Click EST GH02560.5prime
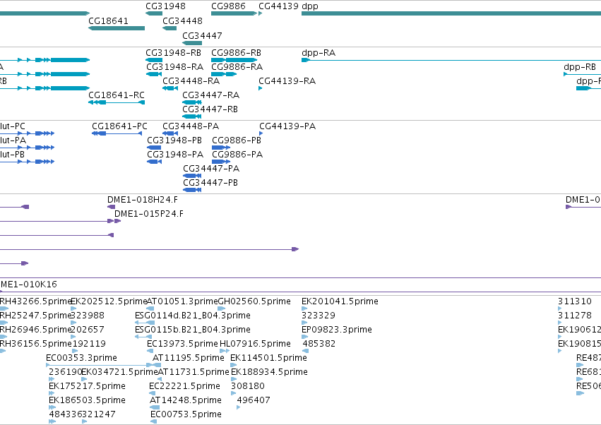 pos(254,301)
